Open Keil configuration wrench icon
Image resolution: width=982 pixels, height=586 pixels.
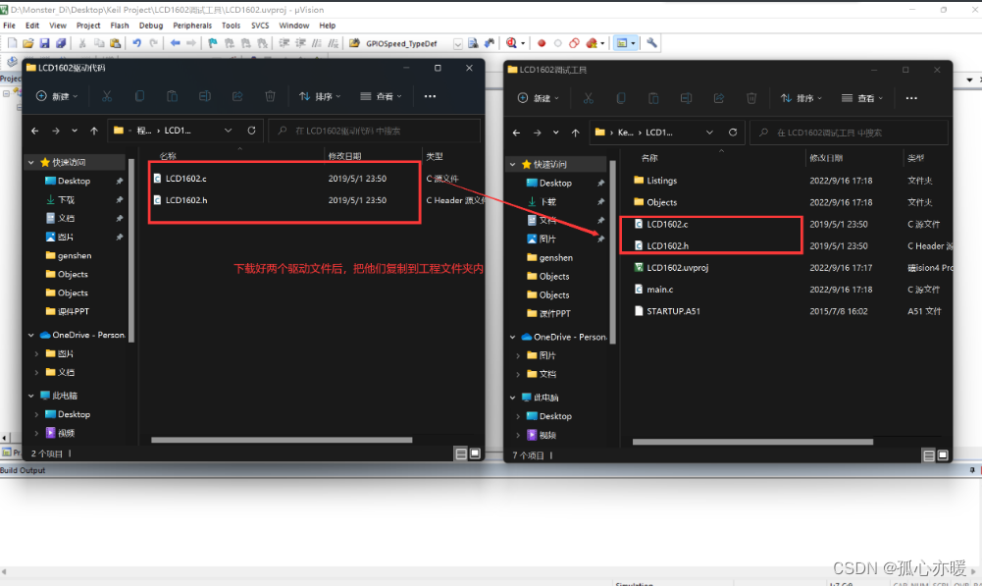pyautogui.click(x=652, y=43)
